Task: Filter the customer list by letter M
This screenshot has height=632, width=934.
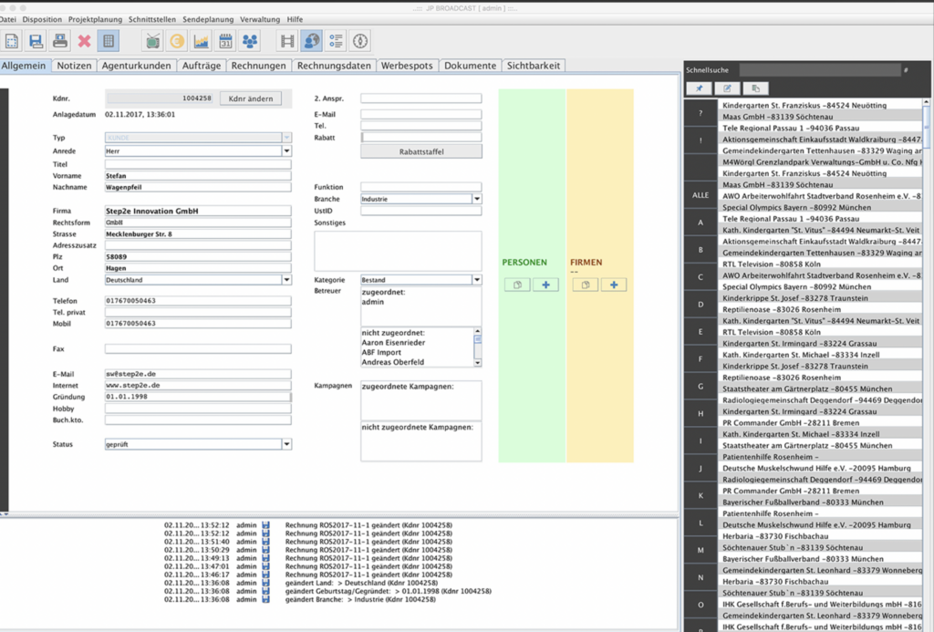Action: 700,551
